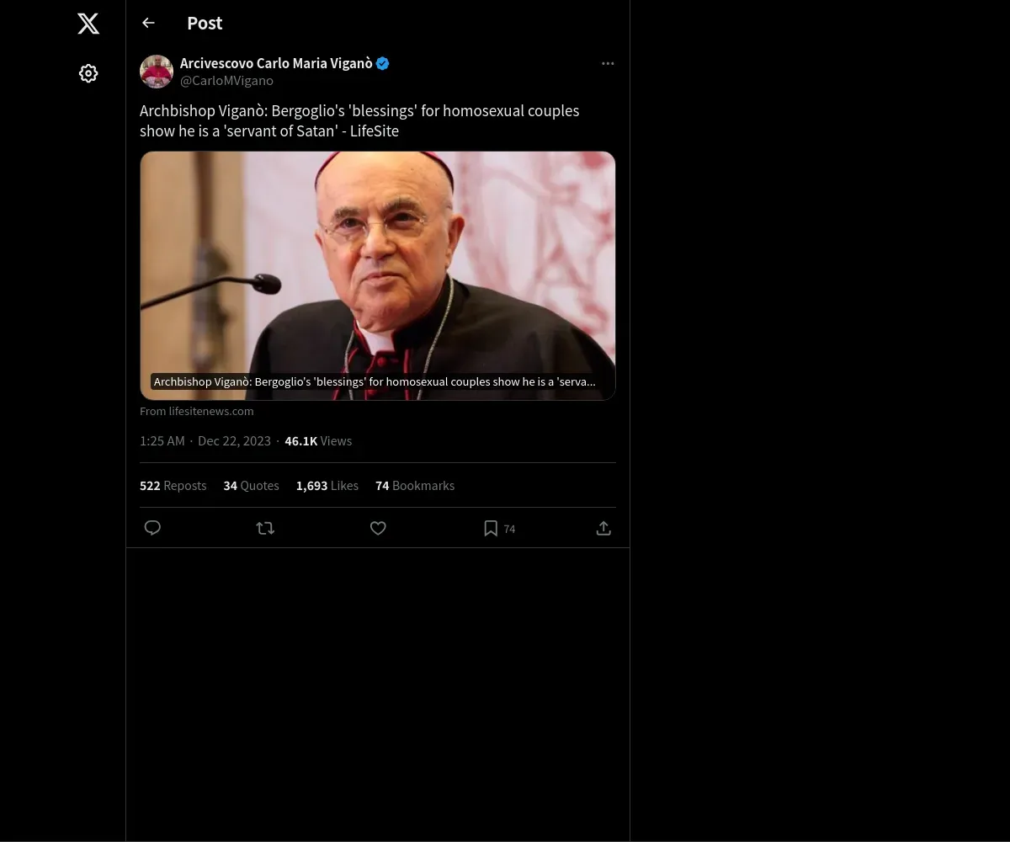Viewport: 1010px width, 842px height.
Task: Open the author's profile avatar
Action: click(x=157, y=72)
